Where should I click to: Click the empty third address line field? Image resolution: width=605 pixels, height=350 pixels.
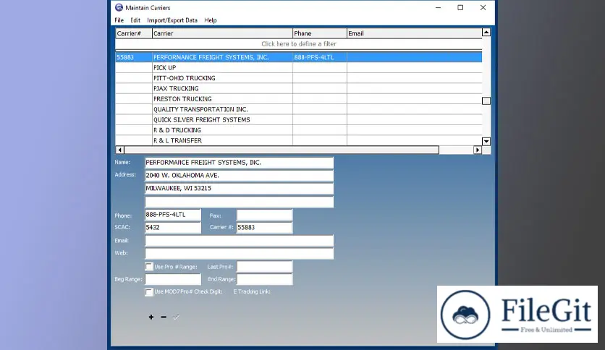point(239,202)
